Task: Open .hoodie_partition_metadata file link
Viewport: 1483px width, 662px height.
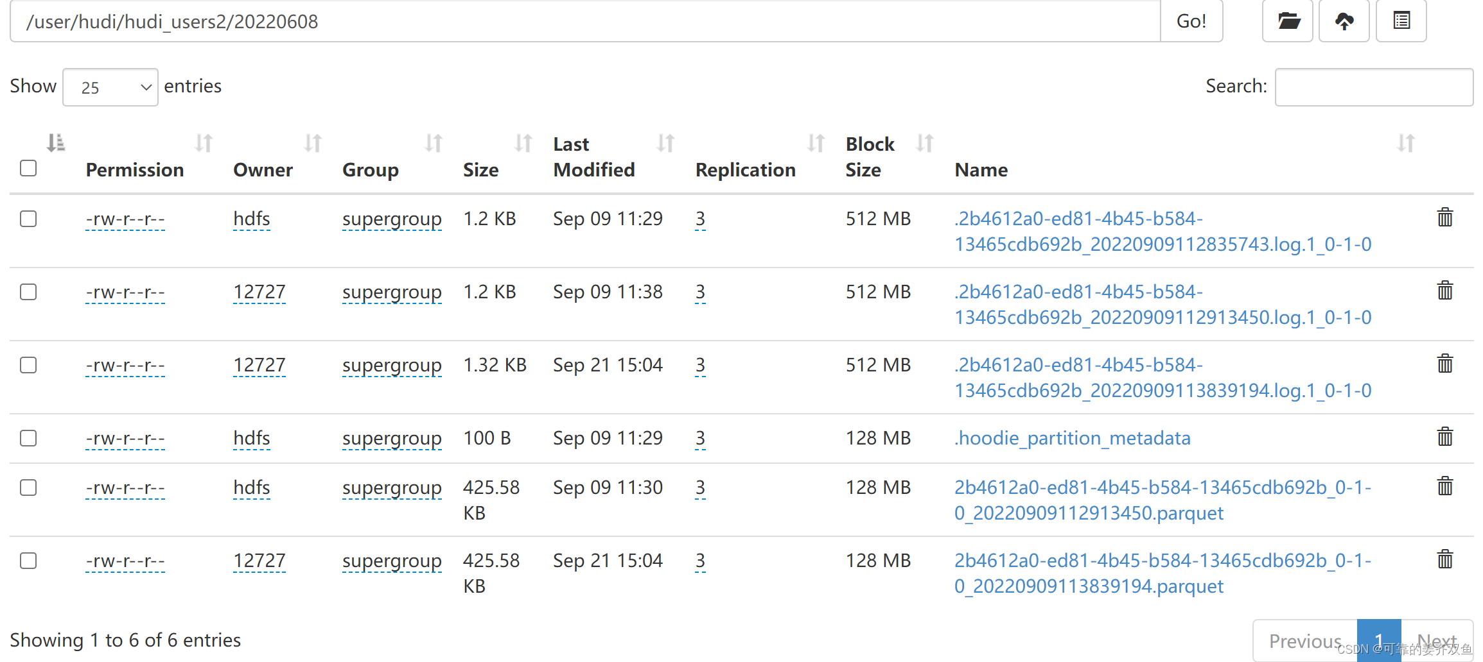Action: (x=1072, y=438)
